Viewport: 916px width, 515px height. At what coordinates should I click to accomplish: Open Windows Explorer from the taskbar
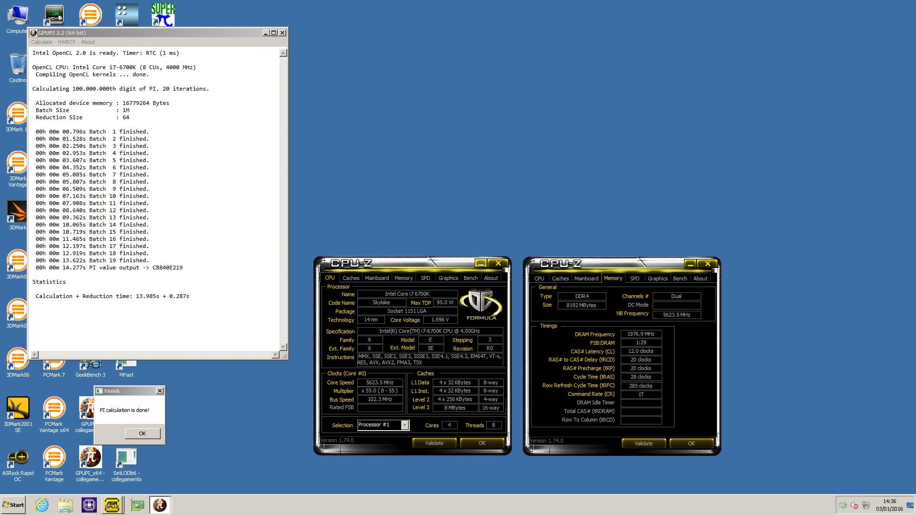(x=65, y=505)
